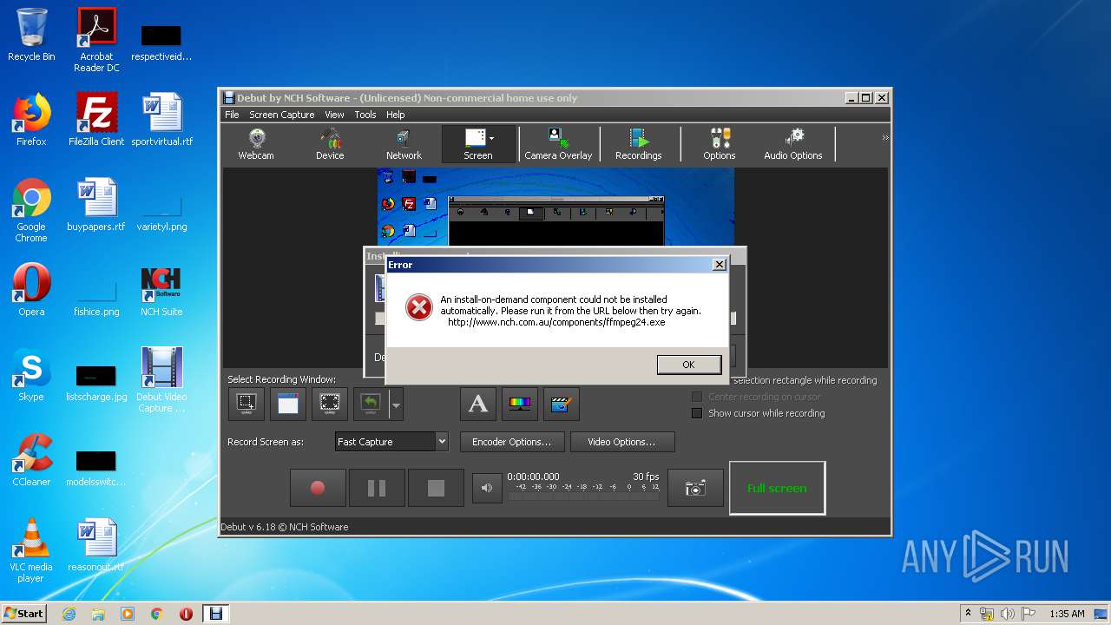Open the View menu
Viewport: 1111px width, 625px height.
click(334, 115)
